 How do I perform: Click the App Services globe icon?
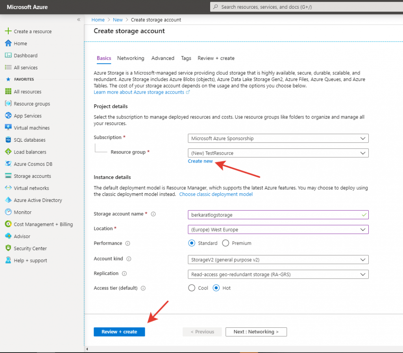(x=8, y=116)
